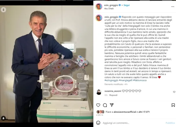Image resolution: width=176 pixels, height=127 pixels.
Task: Open the #fabiomosca hashtag
Action: click(140, 80)
